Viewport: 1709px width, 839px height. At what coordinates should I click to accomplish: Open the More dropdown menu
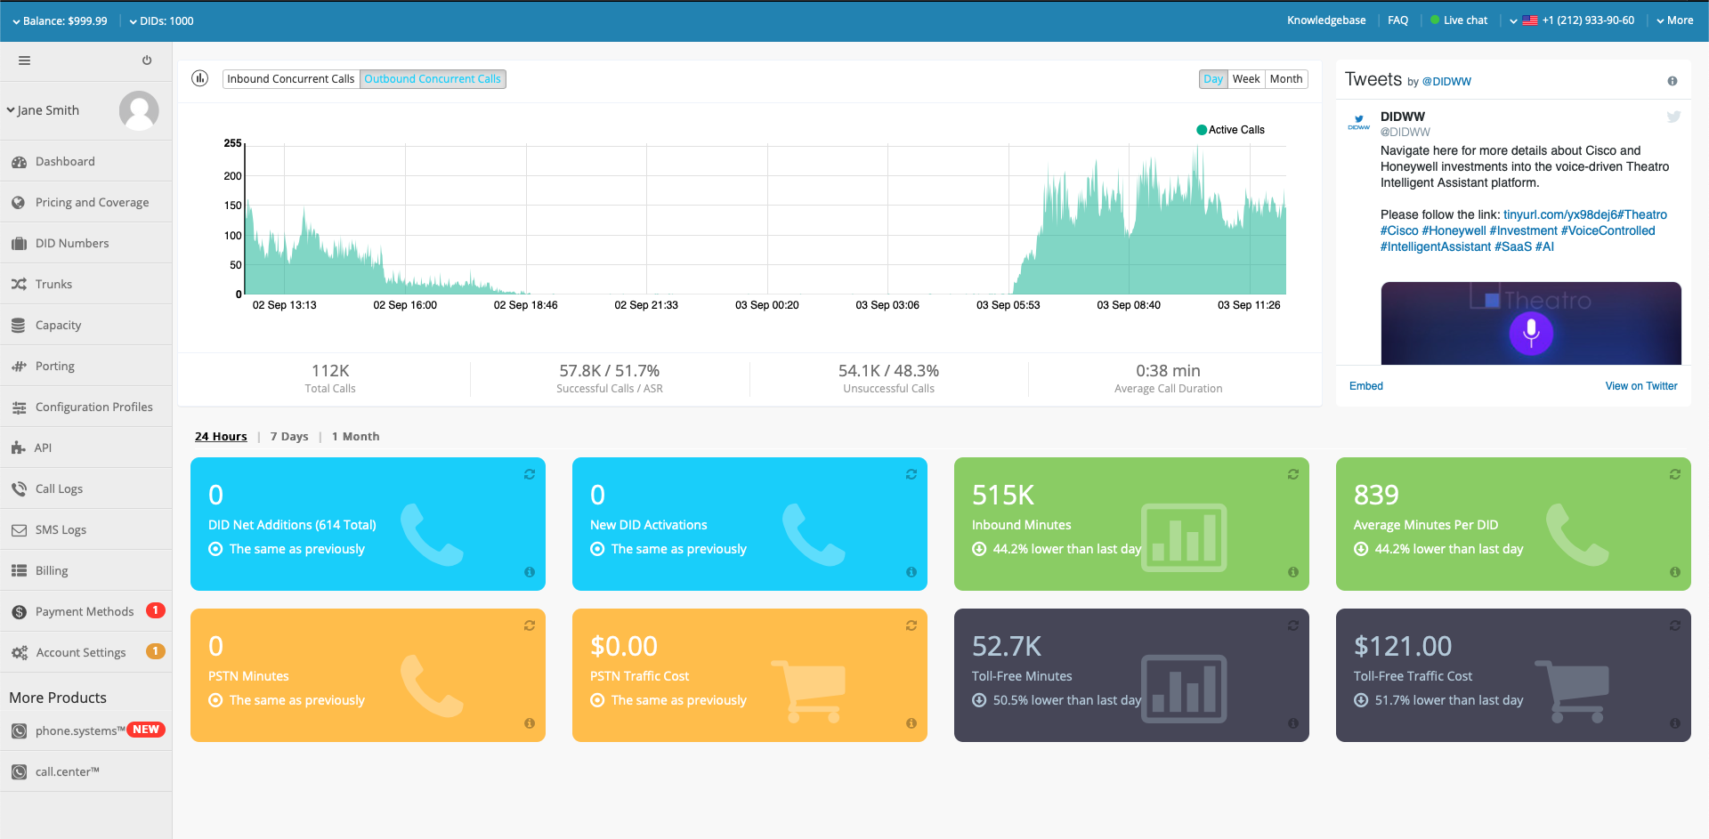point(1674,20)
